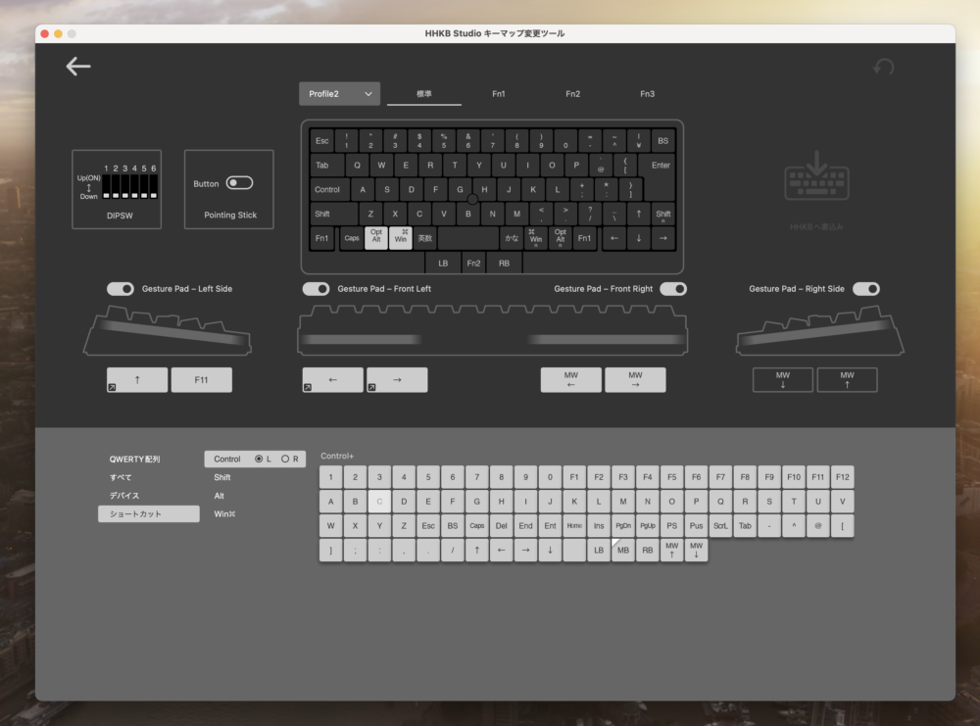
Task: Click the MW up key under Right Side pad
Action: 847,380
